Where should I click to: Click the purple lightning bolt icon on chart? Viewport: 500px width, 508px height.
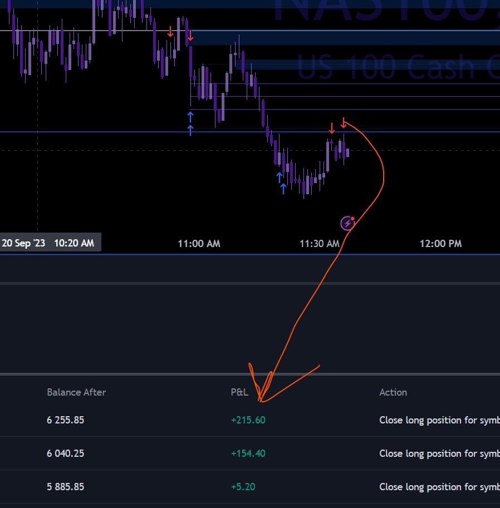pos(347,223)
